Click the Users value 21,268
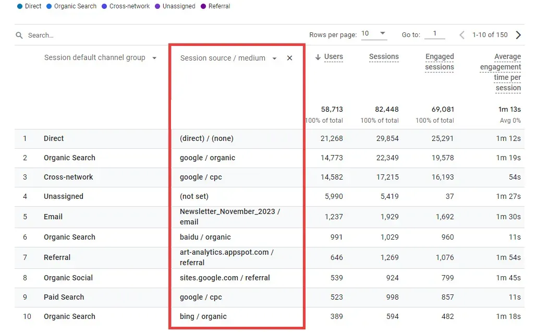This screenshot has height=332, width=537. [332, 138]
